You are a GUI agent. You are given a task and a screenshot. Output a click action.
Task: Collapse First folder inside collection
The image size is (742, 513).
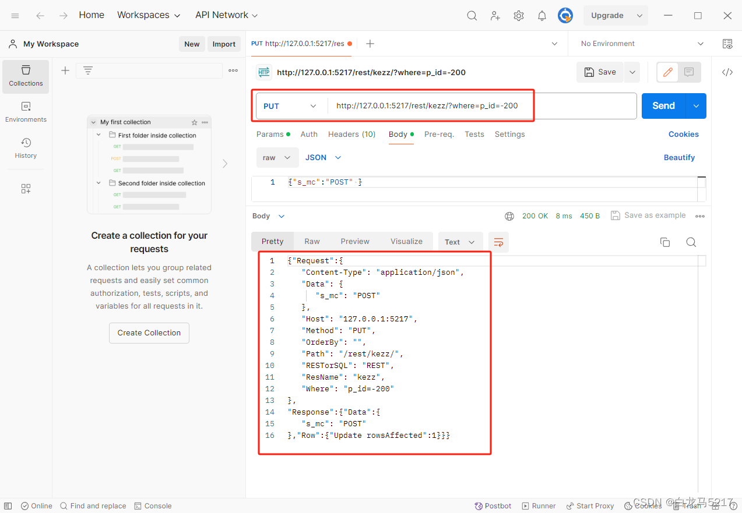[x=99, y=135]
